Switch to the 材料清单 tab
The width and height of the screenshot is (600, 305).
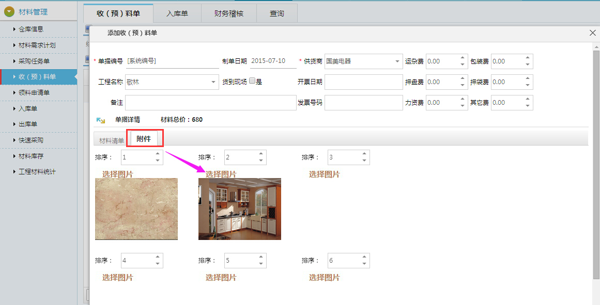pyautogui.click(x=111, y=140)
